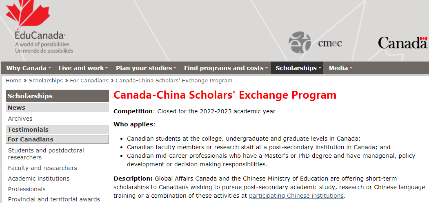Follow the For Canadians breadcrumb link
This screenshot has width=429, height=203.
coord(89,81)
